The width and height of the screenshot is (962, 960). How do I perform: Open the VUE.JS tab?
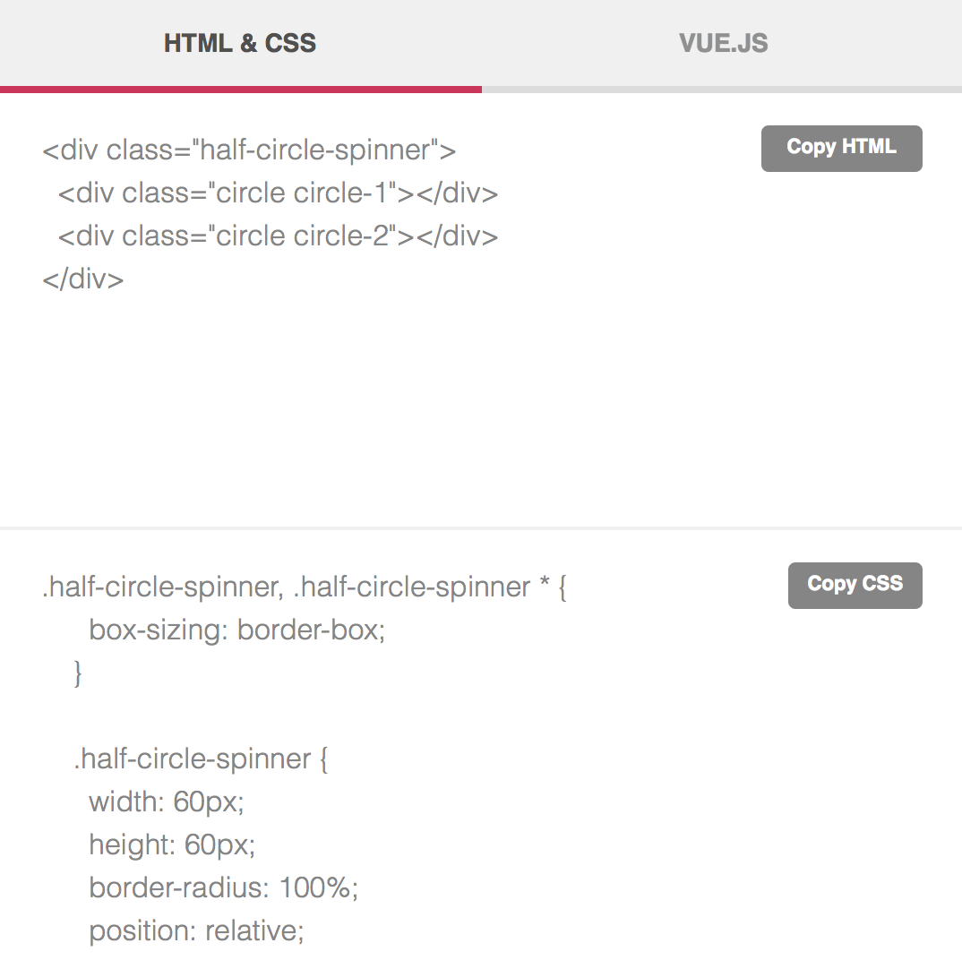(723, 43)
